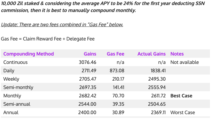
Task: Click the 3076.46 continuous gains value
Action: (x=87, y=62)
